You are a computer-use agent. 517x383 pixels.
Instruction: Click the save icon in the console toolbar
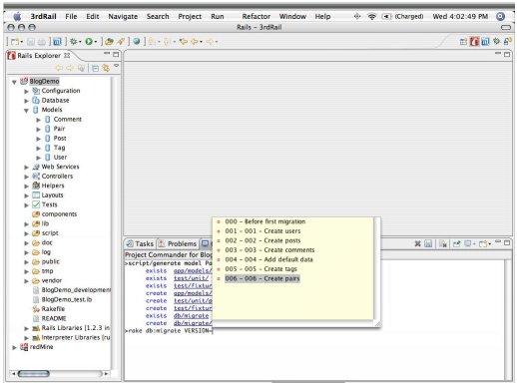[428, 243]
